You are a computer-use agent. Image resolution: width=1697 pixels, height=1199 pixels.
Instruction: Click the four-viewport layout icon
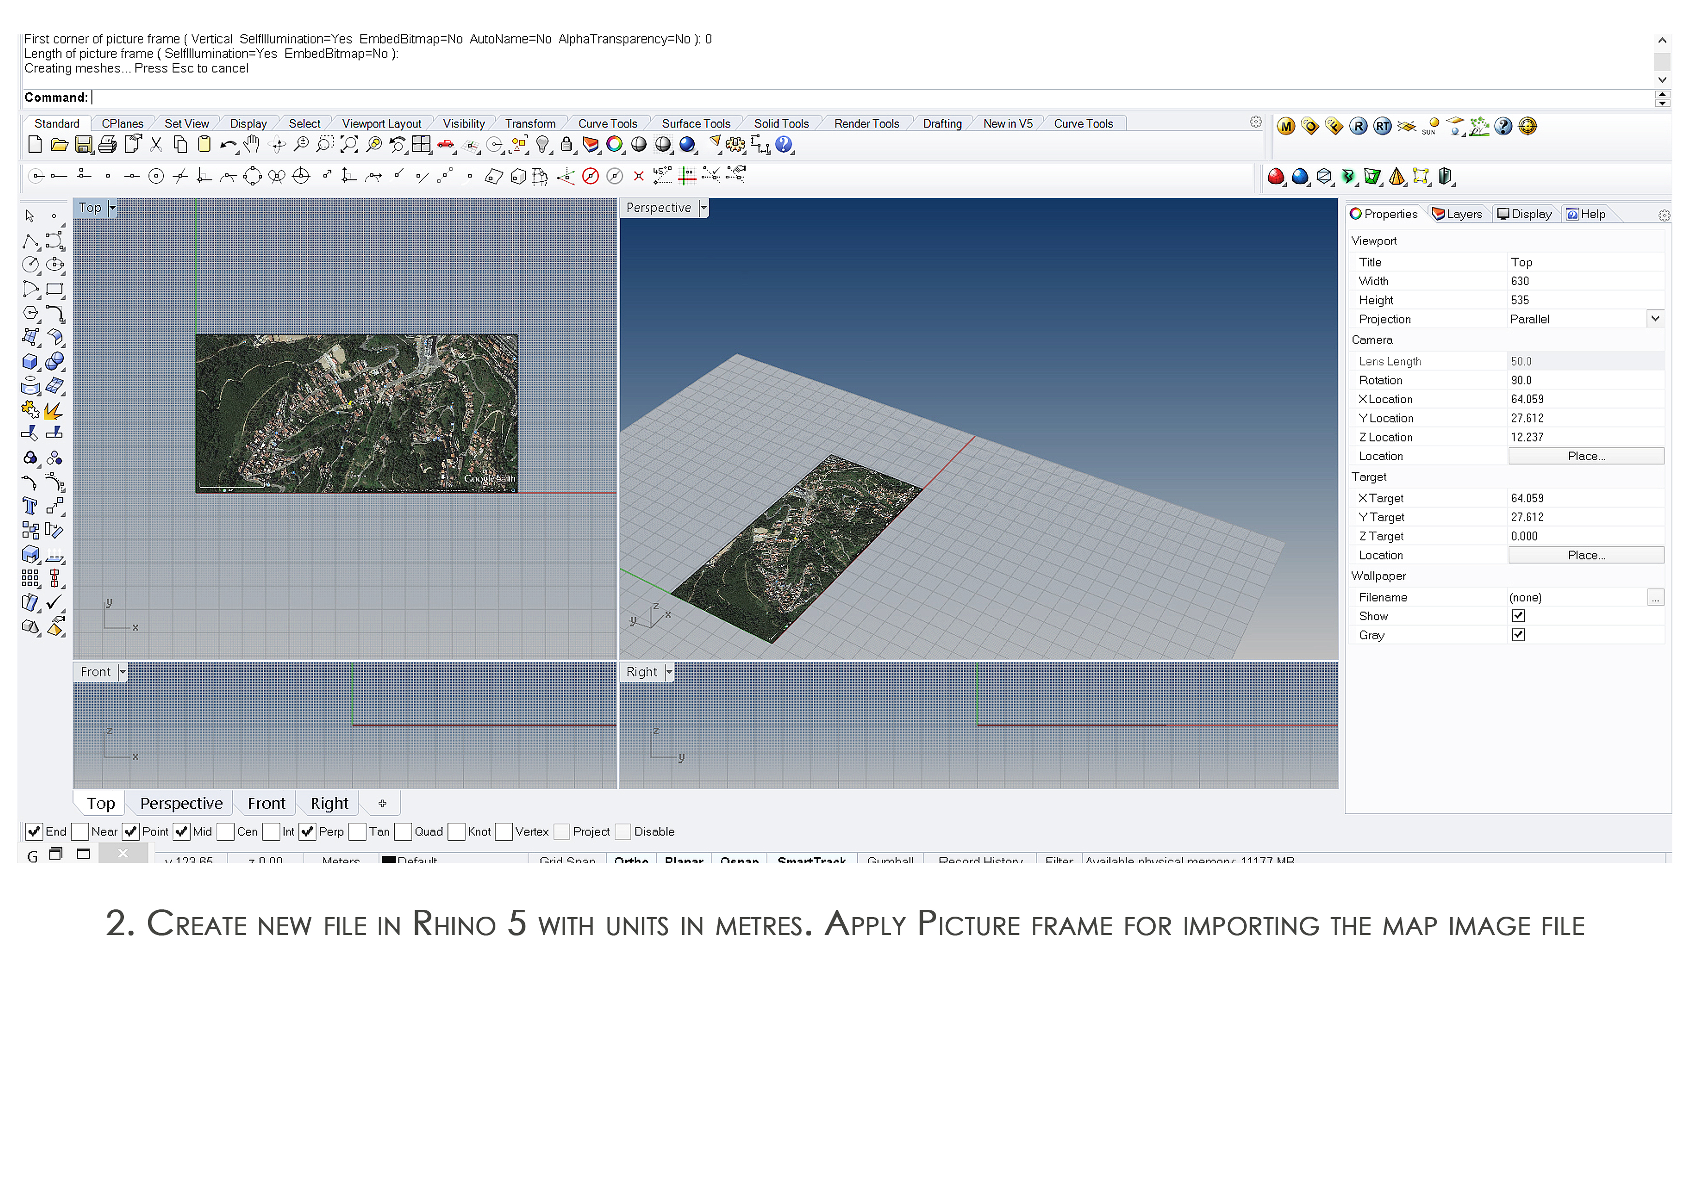pos(421,145)
